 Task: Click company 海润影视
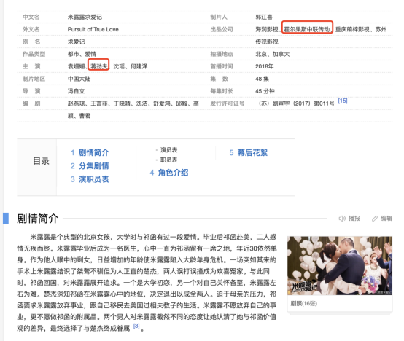267,29
